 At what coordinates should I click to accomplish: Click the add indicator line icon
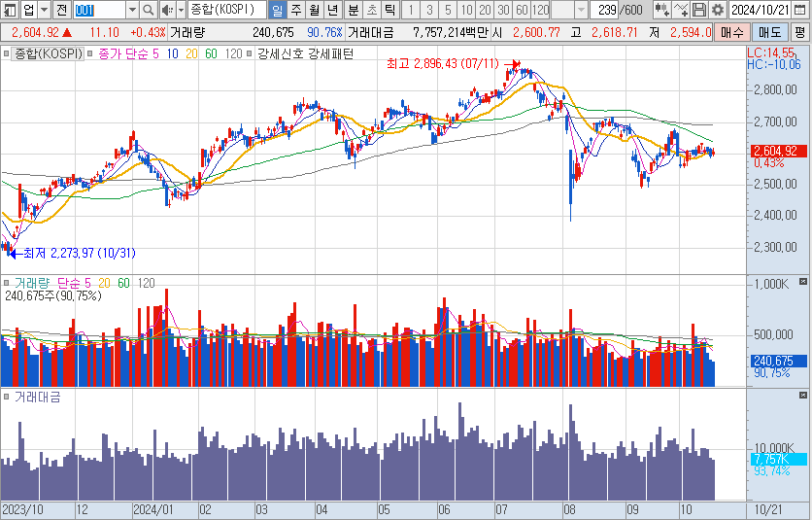(681, 10)
